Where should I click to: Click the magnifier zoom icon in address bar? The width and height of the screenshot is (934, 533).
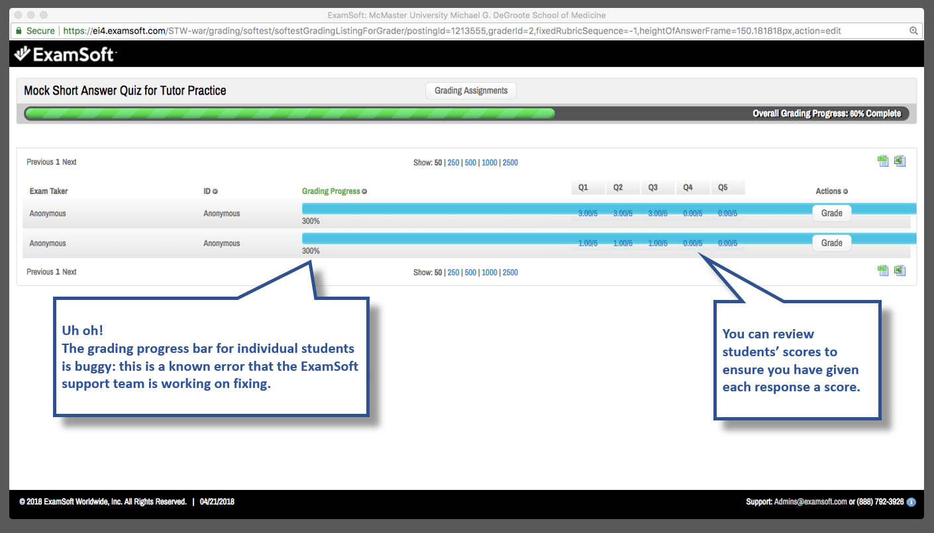click(x=913, y=31)
